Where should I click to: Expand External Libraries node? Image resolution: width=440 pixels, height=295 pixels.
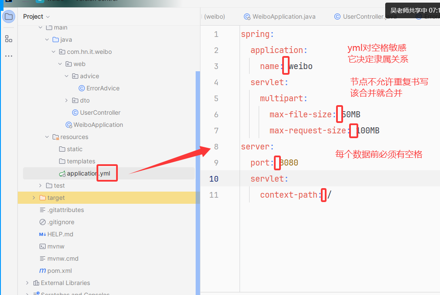click(x=27, y=283)
